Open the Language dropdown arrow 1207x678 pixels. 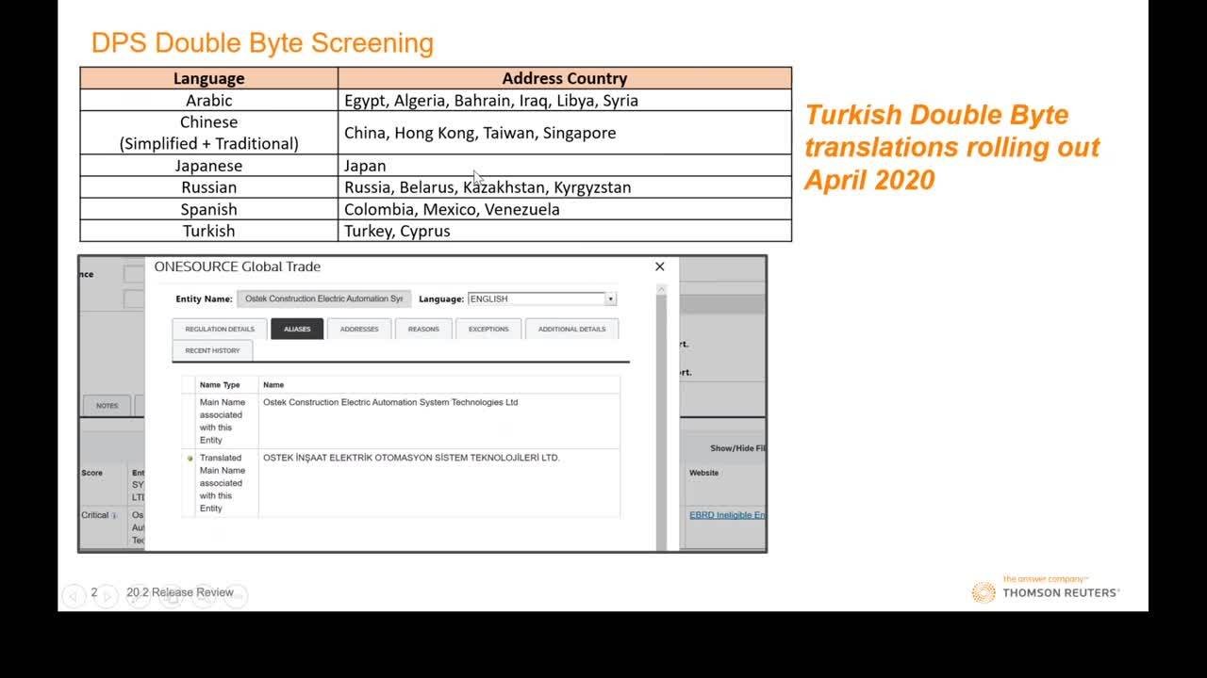tap(610, 299)
